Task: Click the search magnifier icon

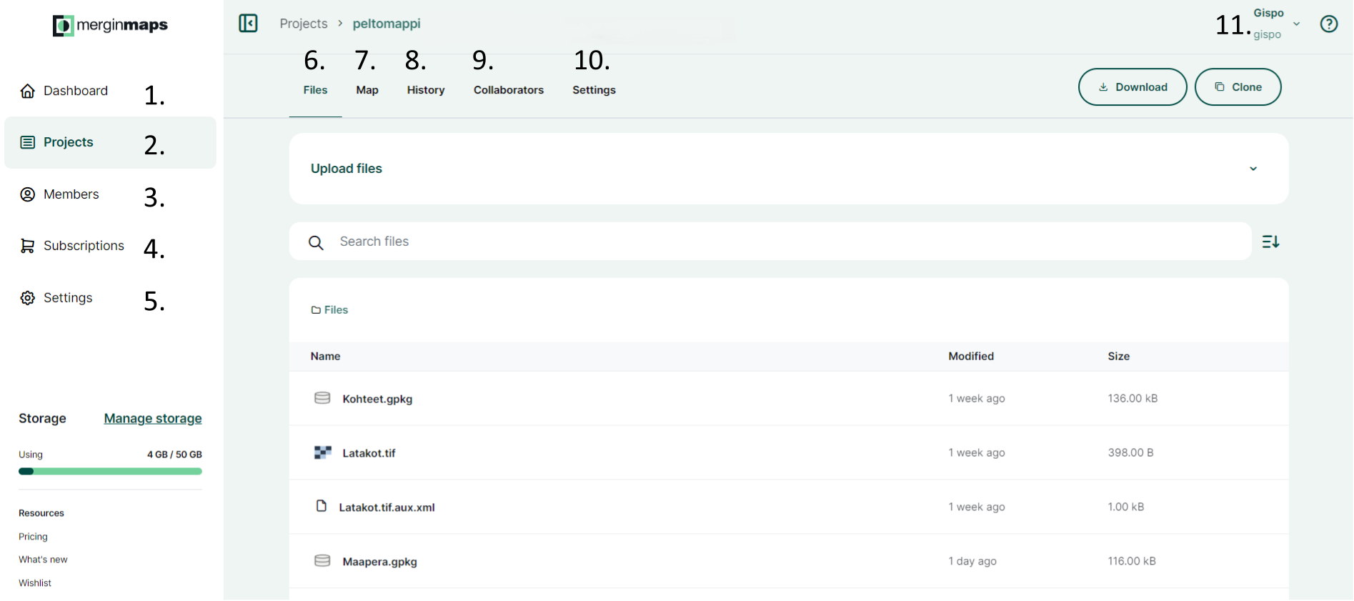Action: [316, 243]
